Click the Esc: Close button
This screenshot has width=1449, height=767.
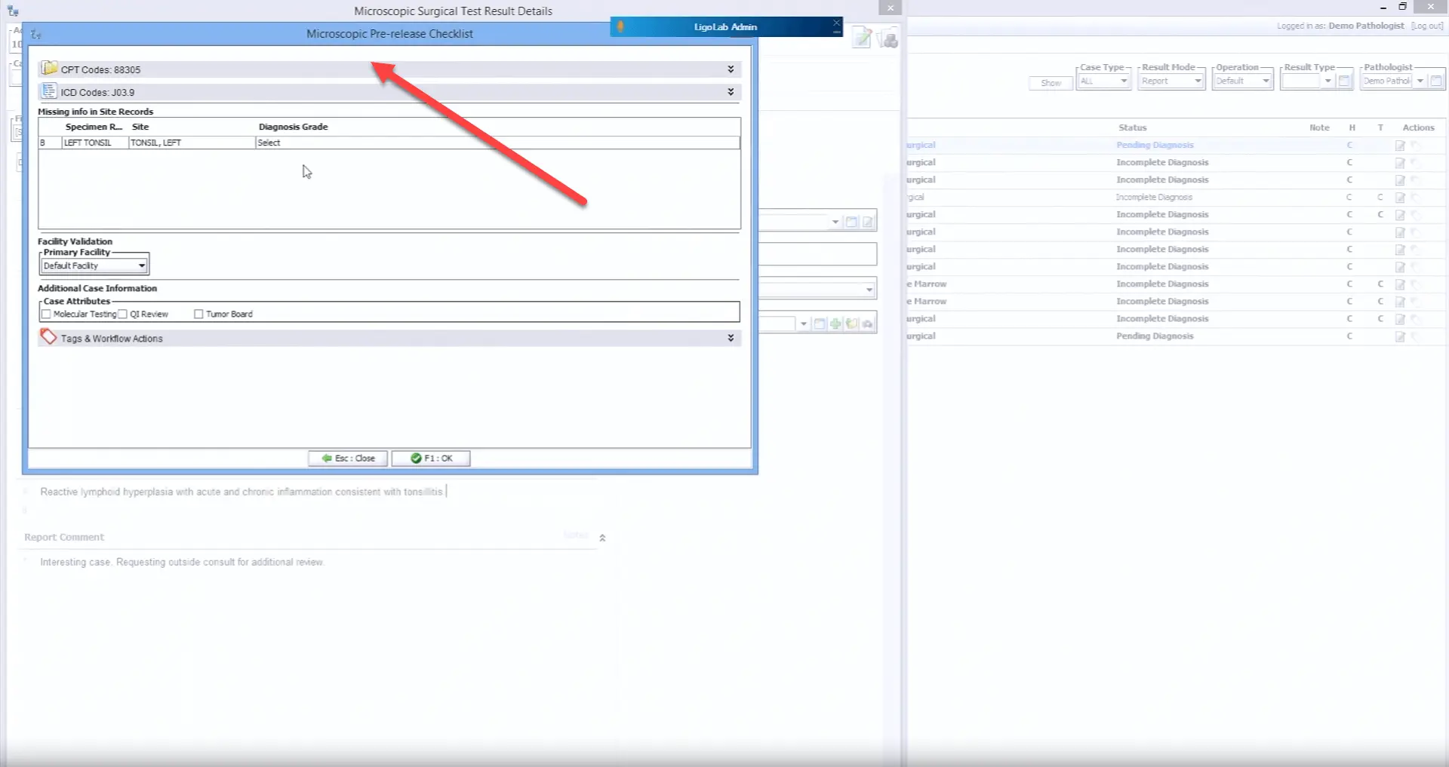point(346,458)
